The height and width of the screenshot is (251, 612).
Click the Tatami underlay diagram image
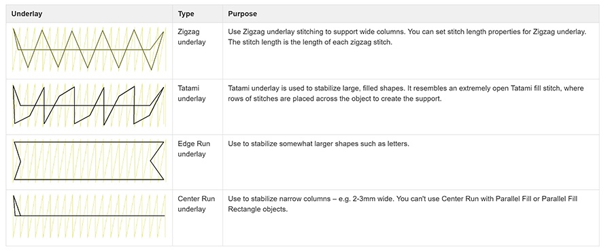(x=88, y=105)
